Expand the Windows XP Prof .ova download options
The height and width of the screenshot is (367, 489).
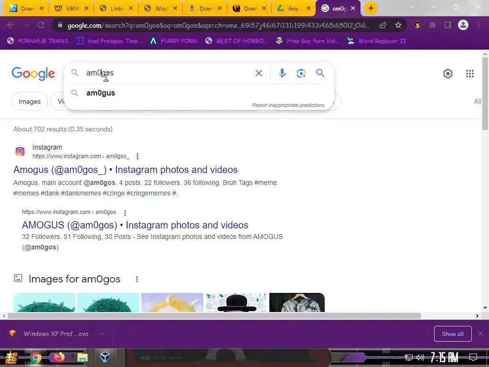click(102, 334)
